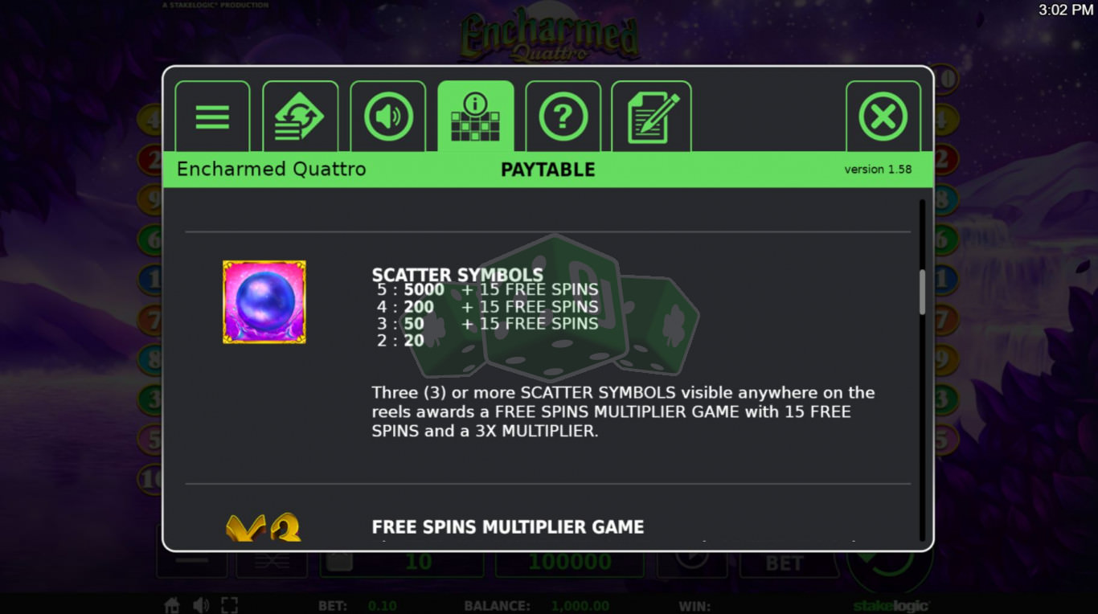Open the bet settings coins tab
Viewport: 1098px width, 614px height.
[x=300, y=117]
